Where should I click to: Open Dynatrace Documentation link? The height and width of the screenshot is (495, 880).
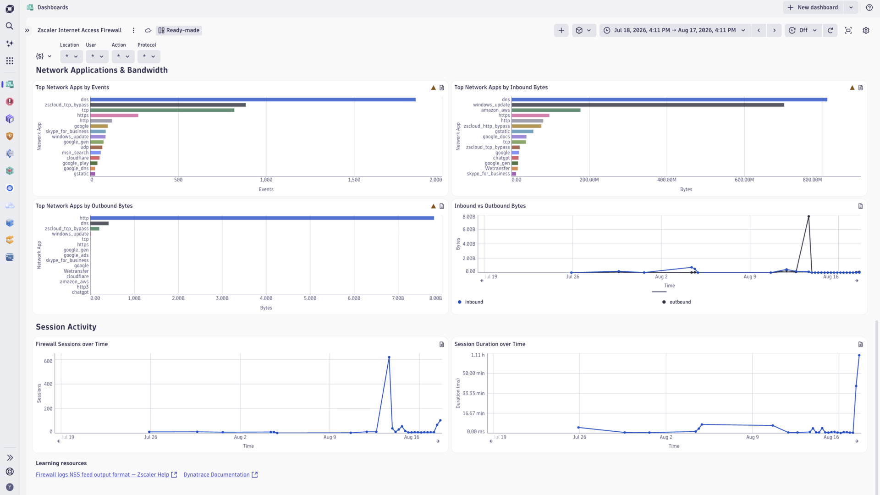(x=220, y=475)
